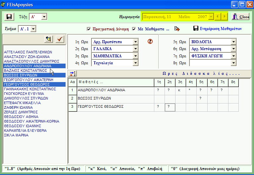254x175 pixels.
Task: Click the red checkmark confirm icon
Action: pyautogui.click(x=60, y=39)
